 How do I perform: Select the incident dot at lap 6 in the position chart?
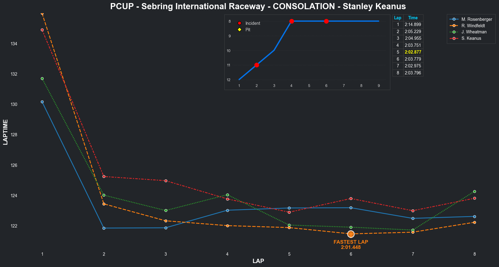[326, 21]
